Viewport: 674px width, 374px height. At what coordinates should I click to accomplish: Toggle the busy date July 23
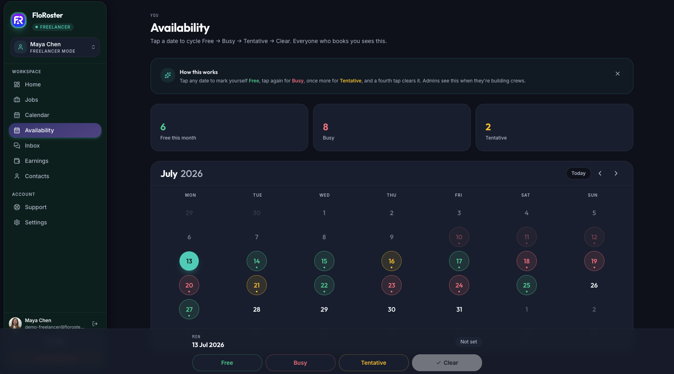[x=392, y=285]
